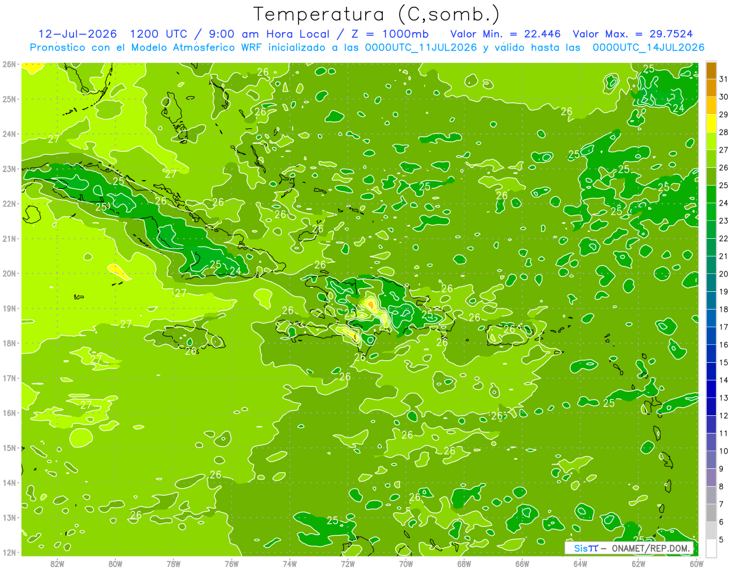Click the "13N" latitude axis label

(9, 517)
